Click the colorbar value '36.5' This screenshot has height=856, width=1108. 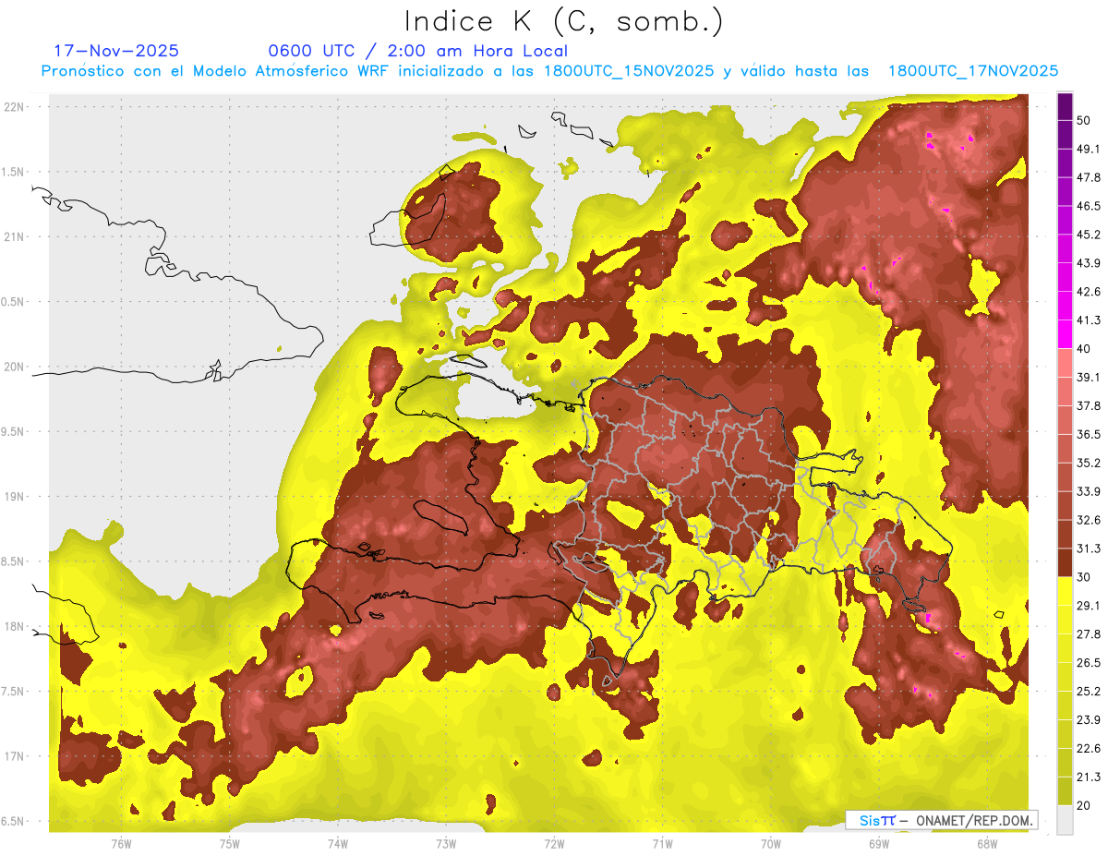[x=1089, y=435]
